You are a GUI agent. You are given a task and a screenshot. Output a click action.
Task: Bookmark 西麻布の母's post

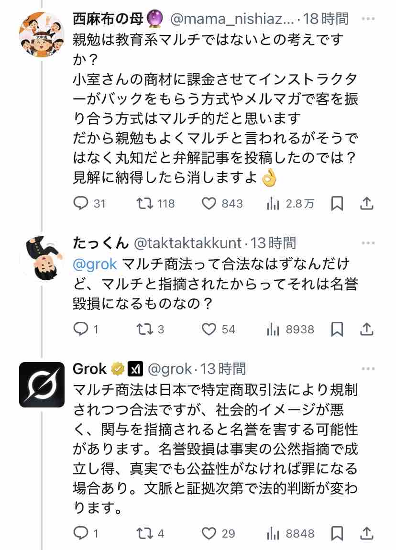pos(337,204)
